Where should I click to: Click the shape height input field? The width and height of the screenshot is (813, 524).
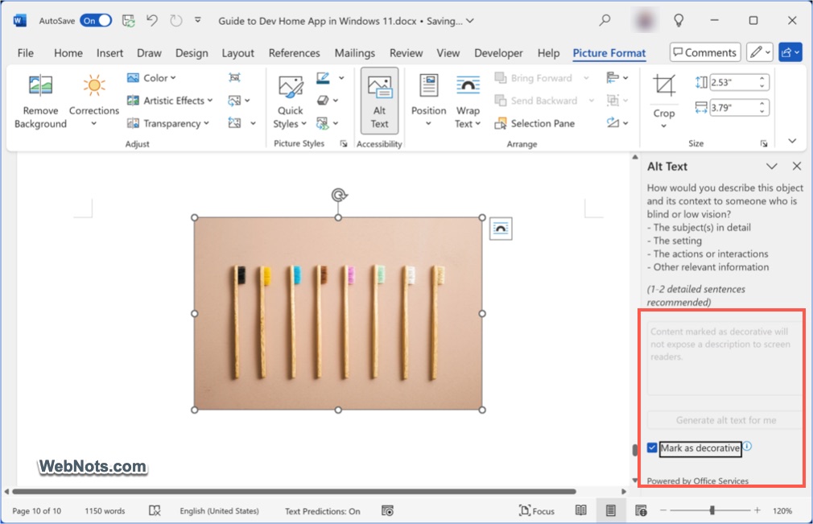[x=734, y=82]
